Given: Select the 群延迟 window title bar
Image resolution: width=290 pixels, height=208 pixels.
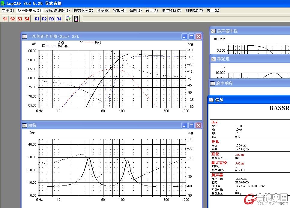Looking at the screenshot, I should [x=250, y=59].
